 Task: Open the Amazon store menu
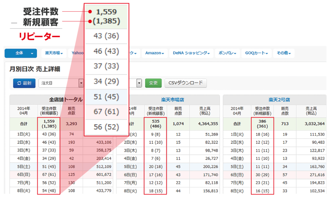pyautogui.click(x=154, y=53)
